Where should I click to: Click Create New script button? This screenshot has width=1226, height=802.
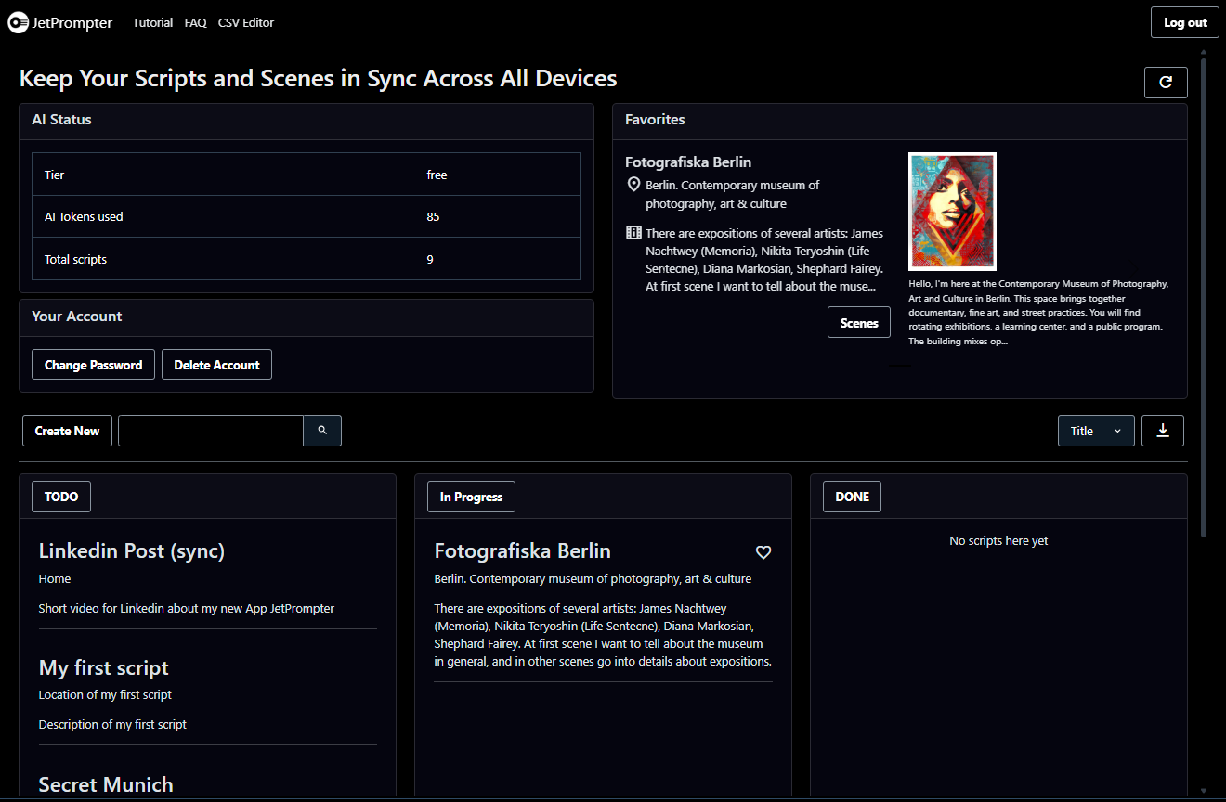67,431
